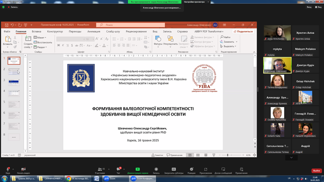Image resolution: width=324 pixels, height=182 pixels.
Task: Switch to slide sorter view icon
Action: (198, 155)
